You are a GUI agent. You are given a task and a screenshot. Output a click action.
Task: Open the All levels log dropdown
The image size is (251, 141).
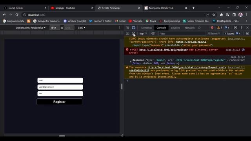point(213,33)
